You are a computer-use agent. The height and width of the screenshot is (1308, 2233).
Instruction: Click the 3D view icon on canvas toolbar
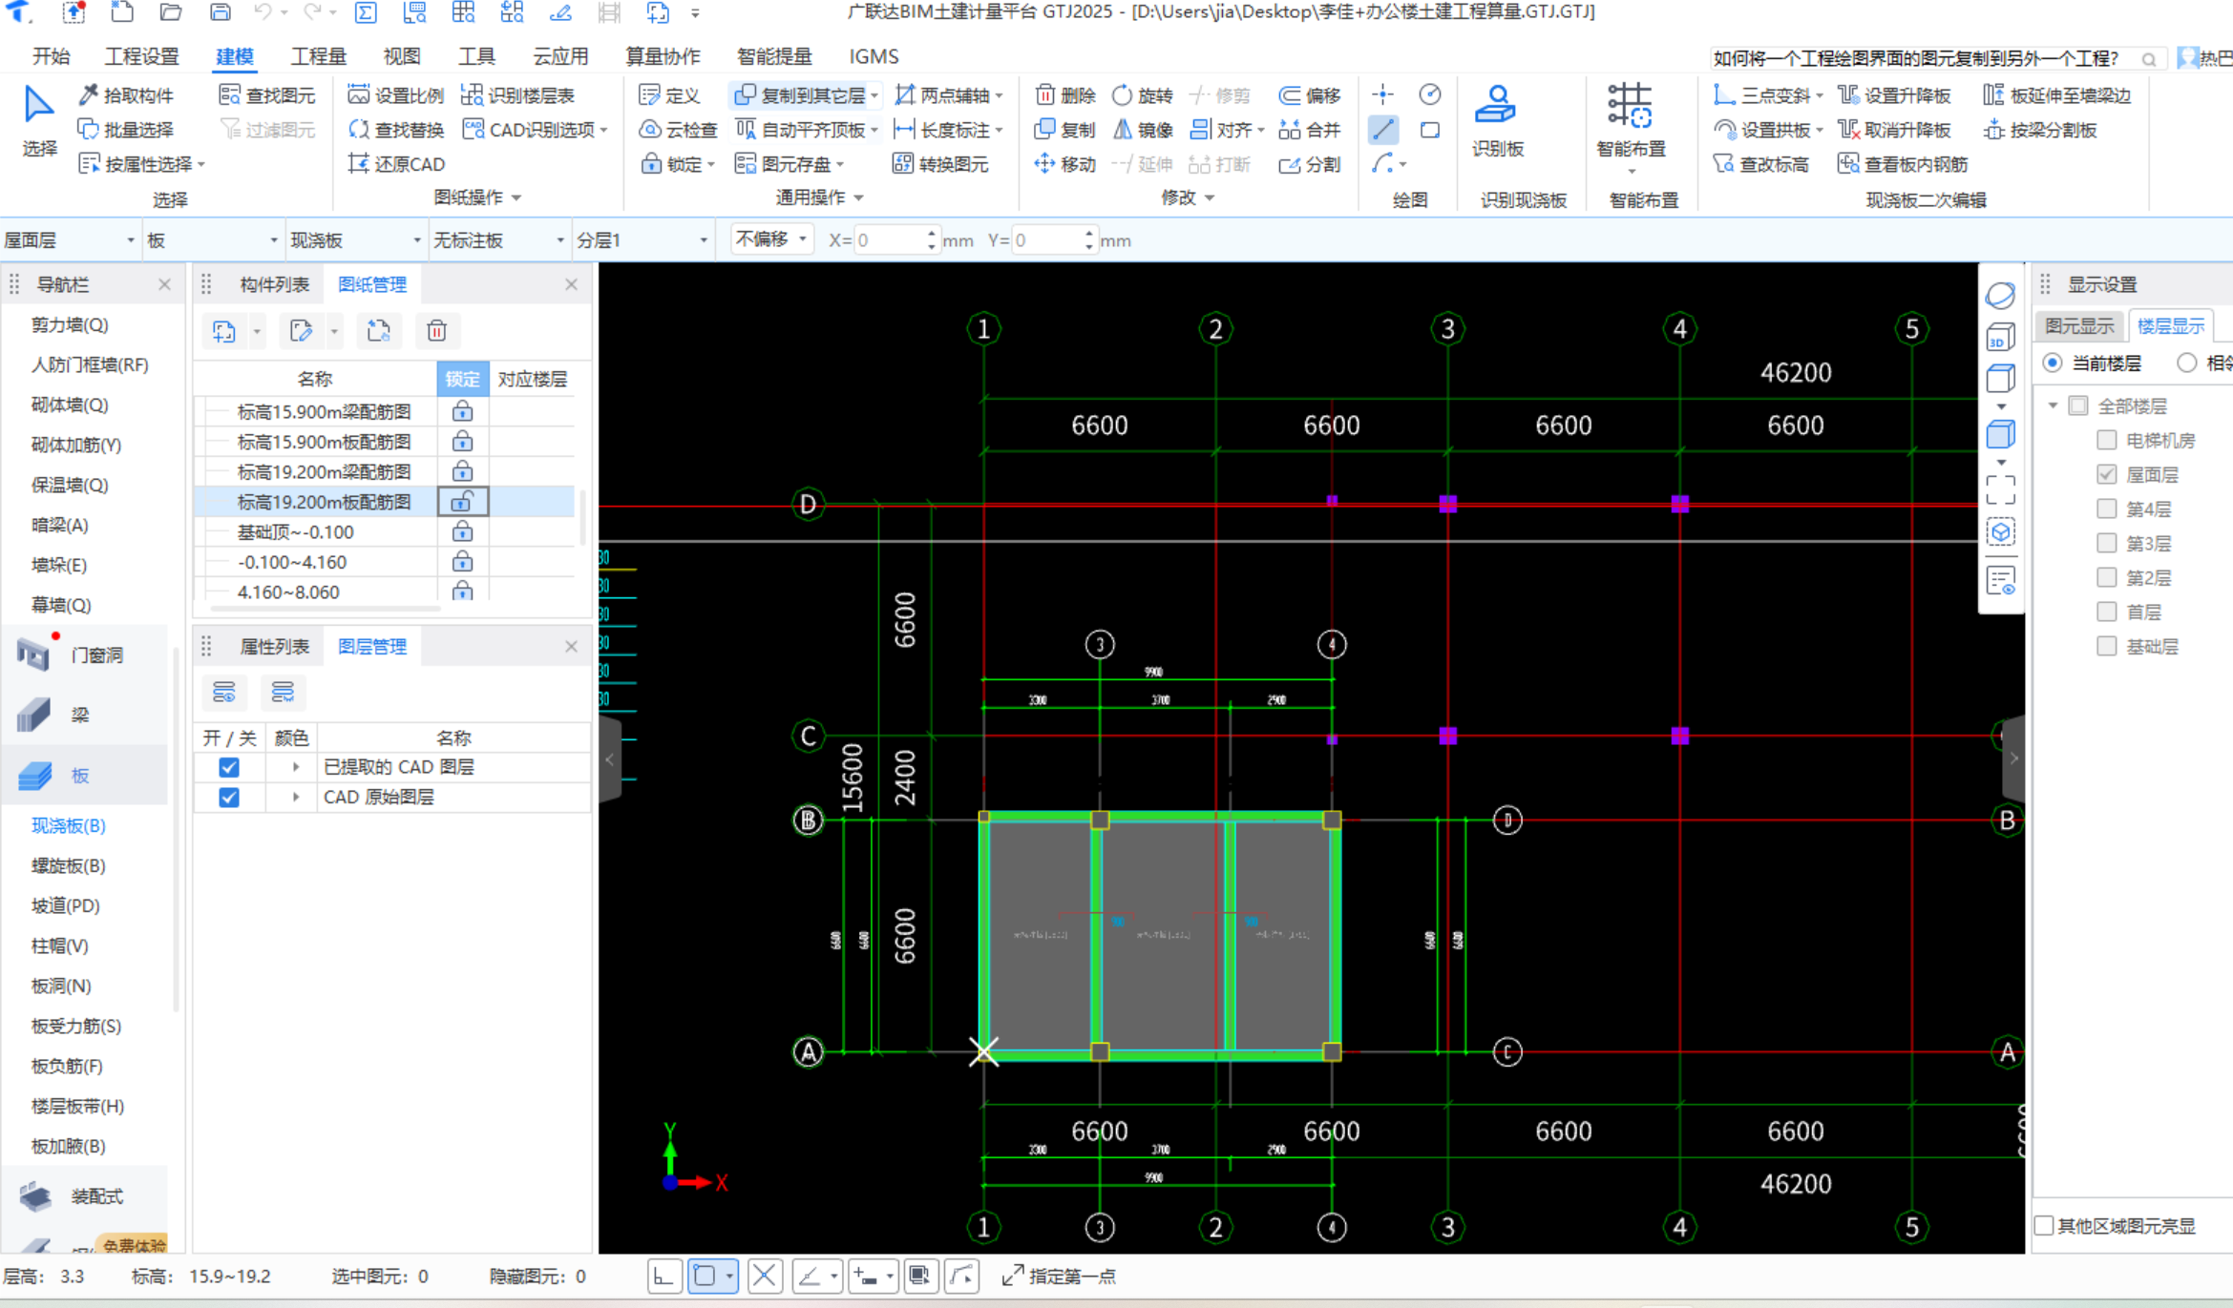tap(2000, 338)
